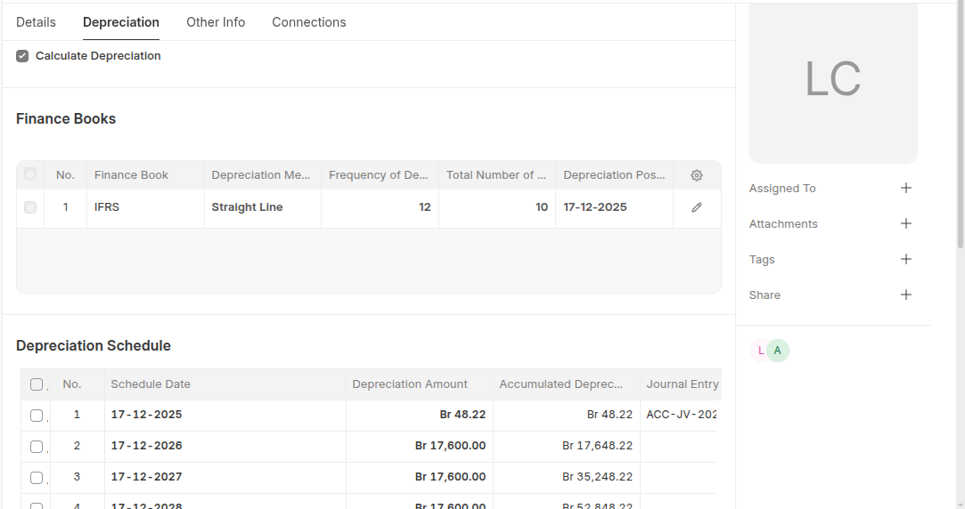Image resolution: width=965 pixels, height=509 pixels.
Task: Edit the IFRS finance book row
Action: click(697, 207)
